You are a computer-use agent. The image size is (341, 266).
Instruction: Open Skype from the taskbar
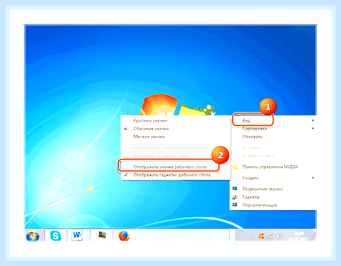pos(56,235)
